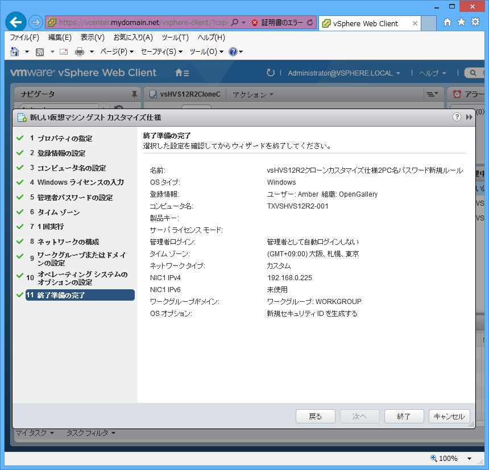489x470 pixels.
Task: Click the キャンセル button
Action: pos(449,417)
